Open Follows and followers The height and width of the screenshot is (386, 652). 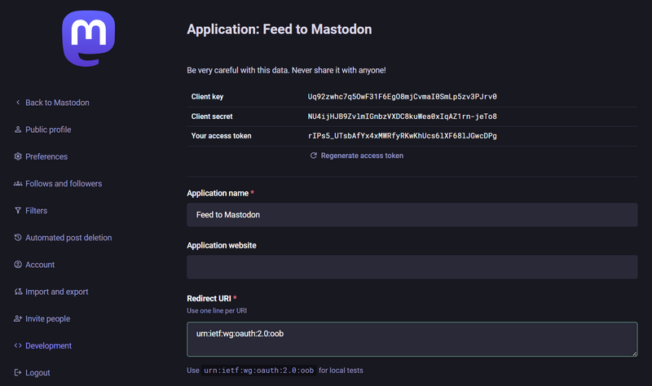point(64,184)
